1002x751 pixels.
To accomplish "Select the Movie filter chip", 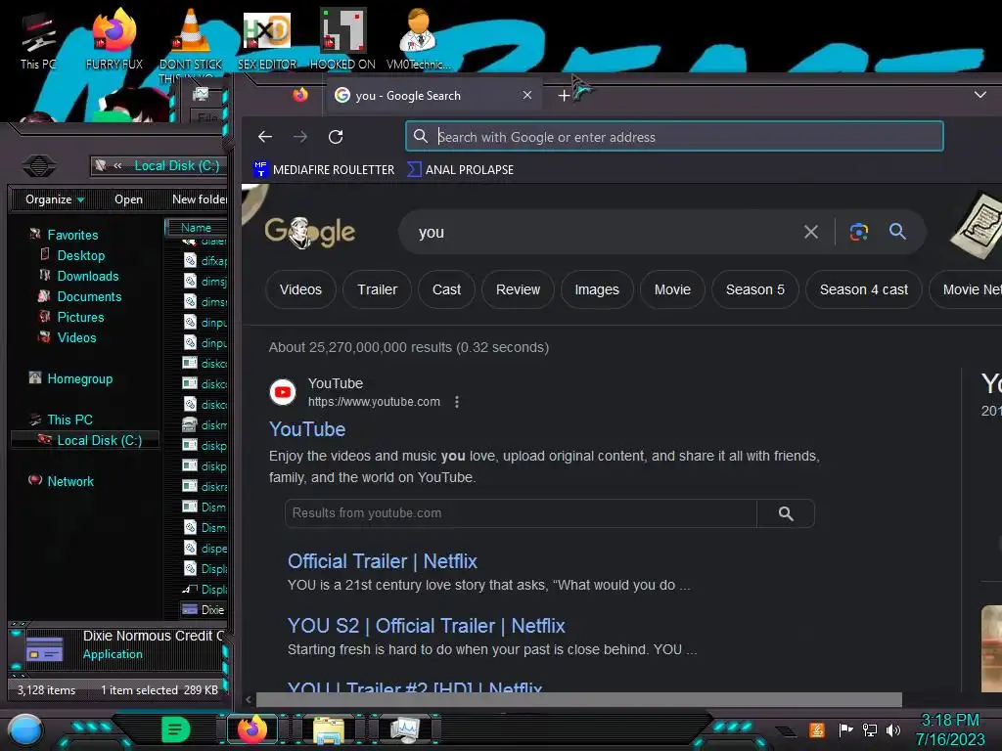I will pyautogui.click(x=672, y=289).
